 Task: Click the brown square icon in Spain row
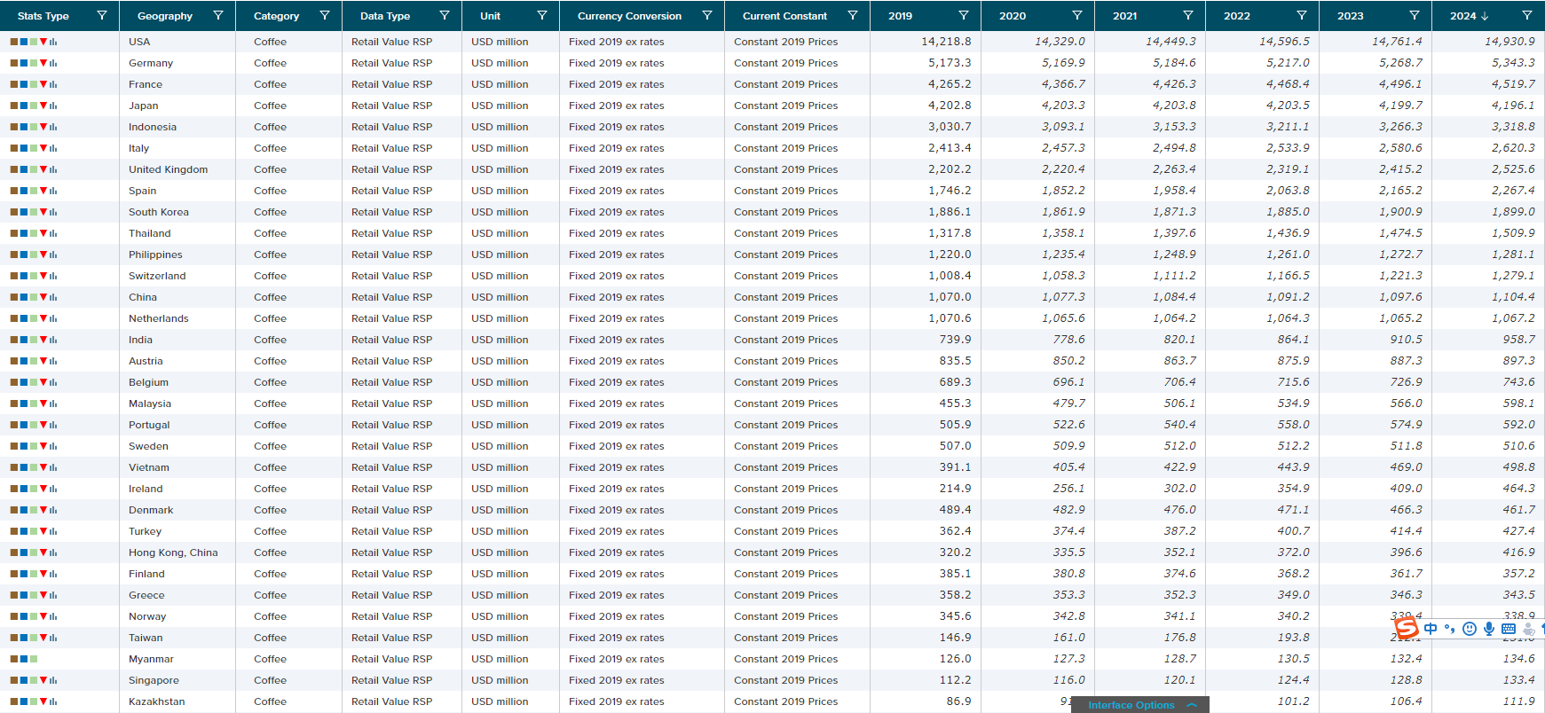click(14, 191)
